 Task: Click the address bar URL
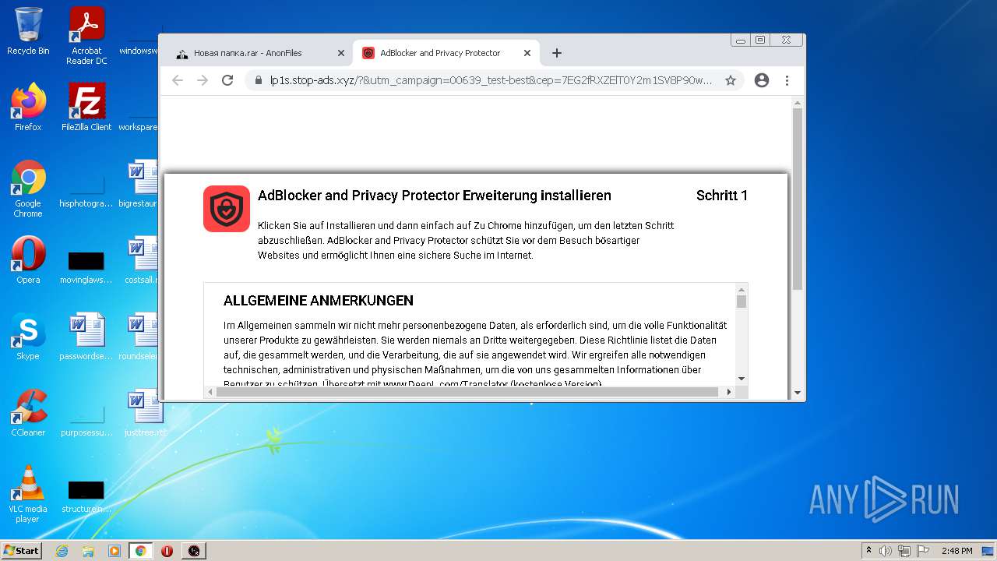[491, 80]
